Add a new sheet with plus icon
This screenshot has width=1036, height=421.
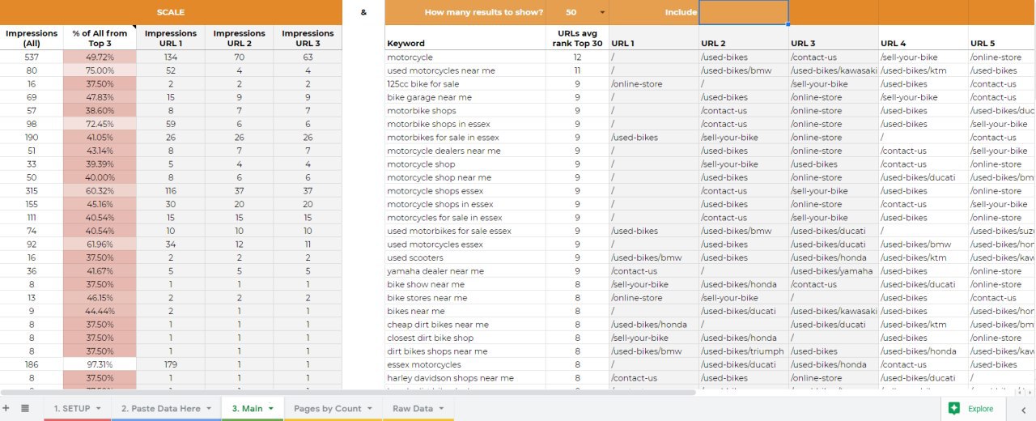(x=7, y=408)
